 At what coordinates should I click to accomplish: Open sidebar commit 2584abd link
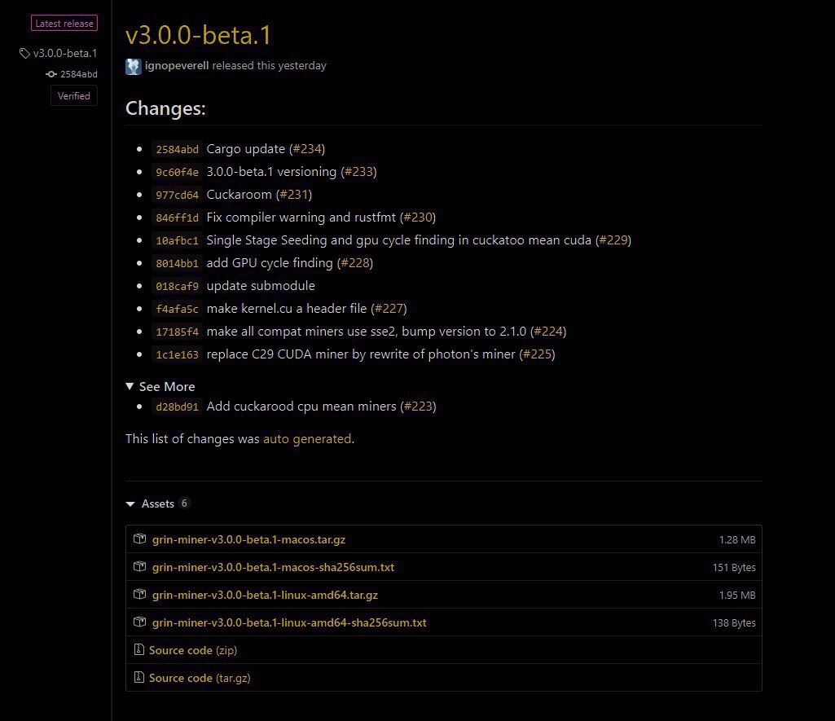79,74
